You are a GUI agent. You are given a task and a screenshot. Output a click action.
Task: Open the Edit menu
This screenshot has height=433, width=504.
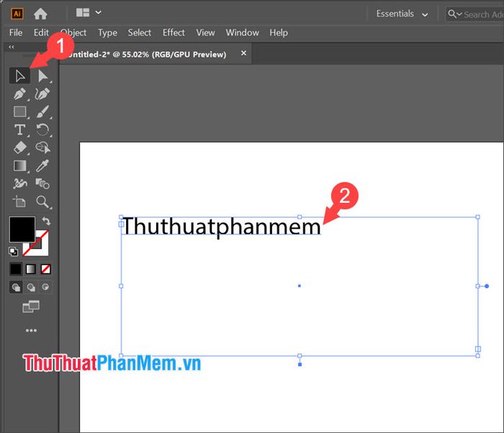[41, 32]
